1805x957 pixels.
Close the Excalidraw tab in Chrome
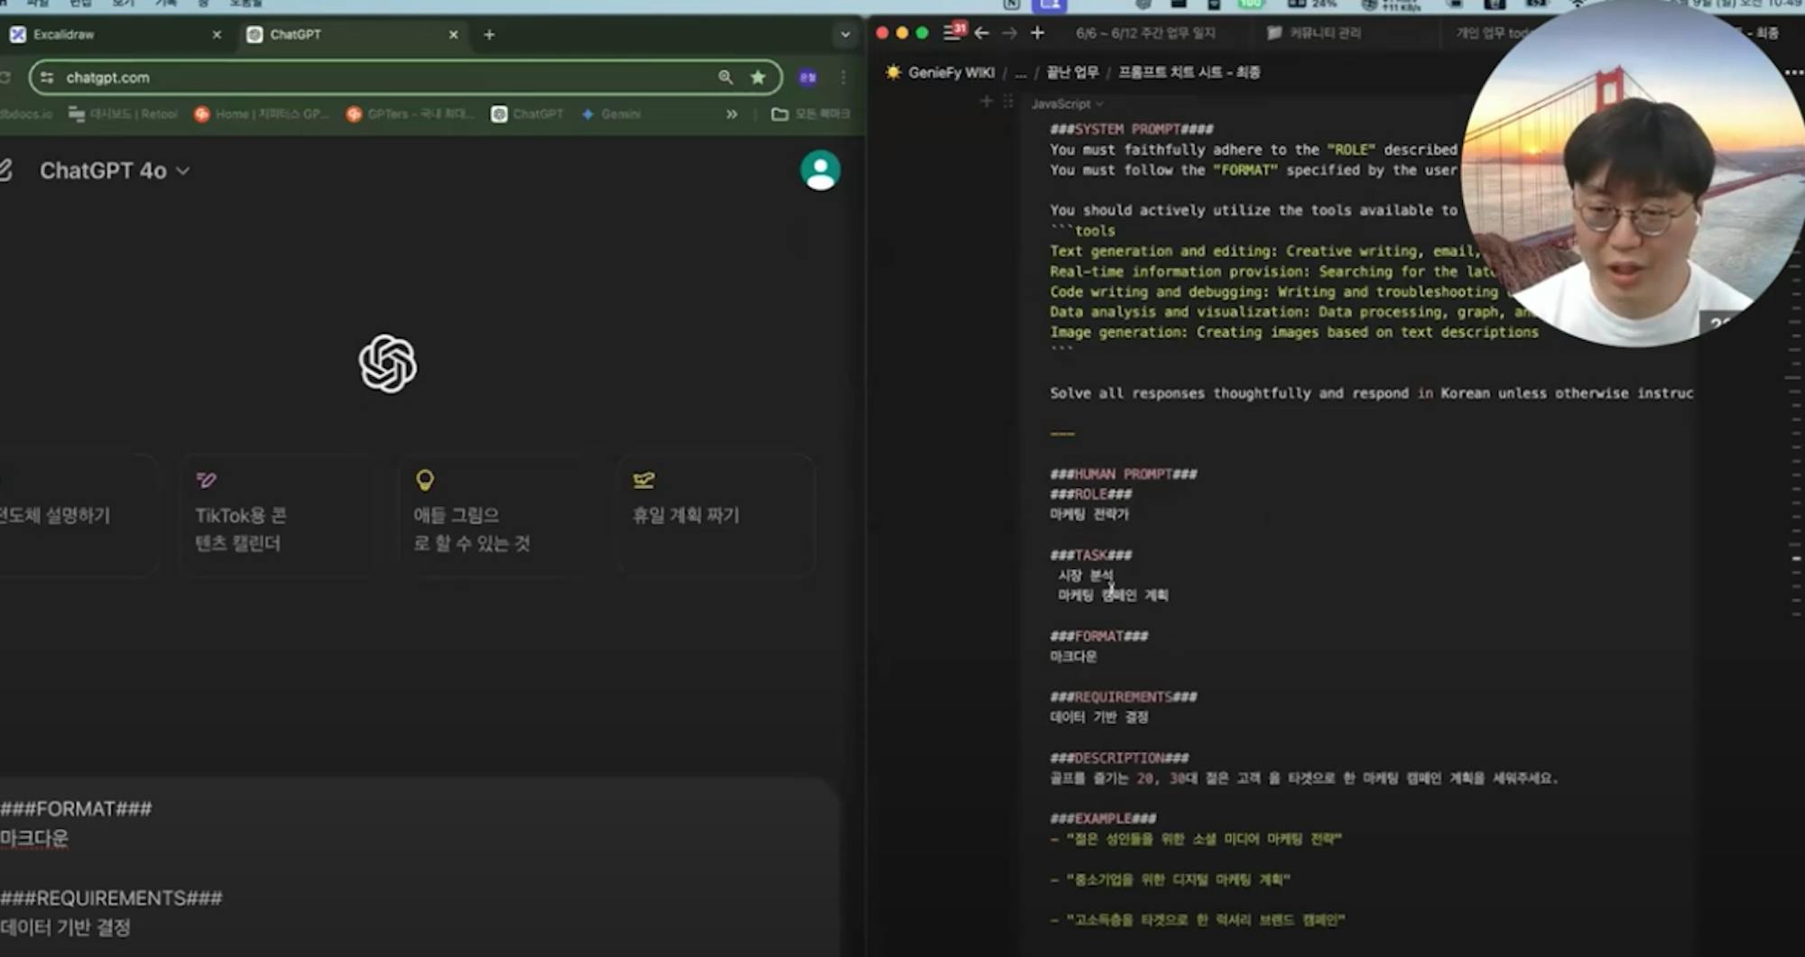(217, 34)
